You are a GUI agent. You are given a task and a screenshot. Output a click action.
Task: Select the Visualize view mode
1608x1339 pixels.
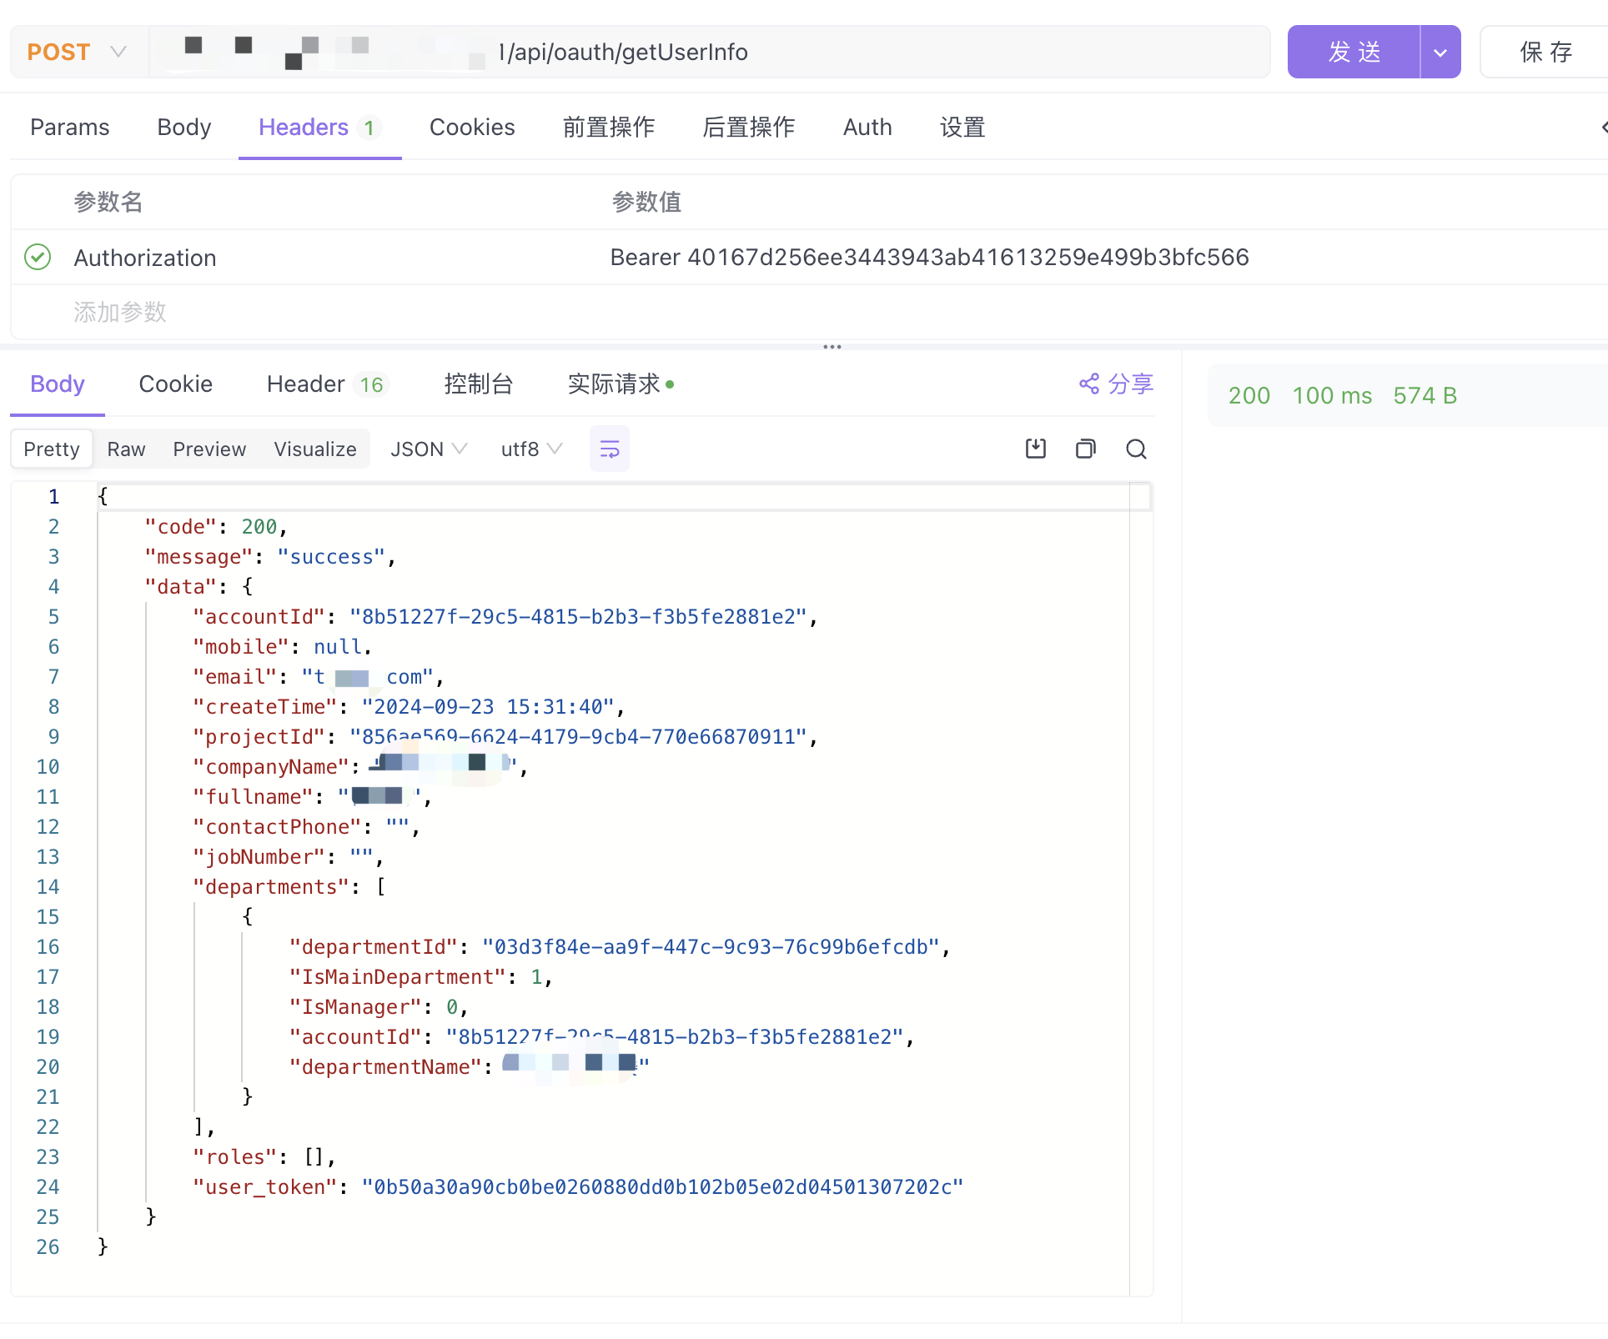pyautogui.click(x=315, y=449)
